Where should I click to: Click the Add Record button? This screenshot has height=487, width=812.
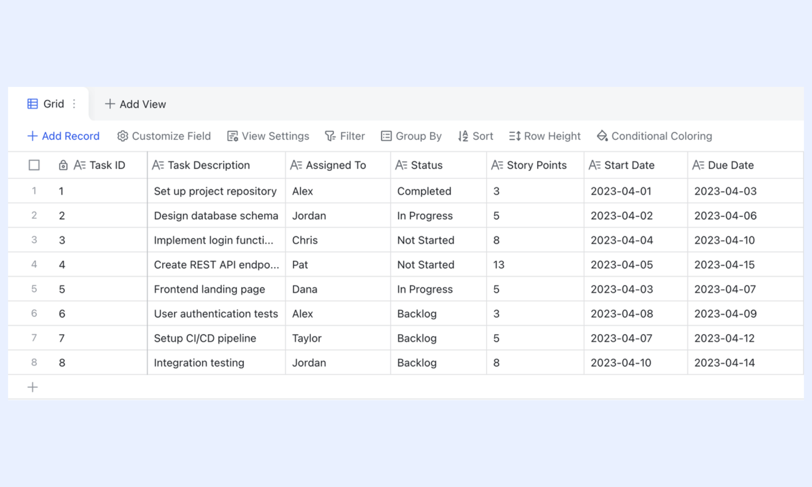(x=63, y=136)
